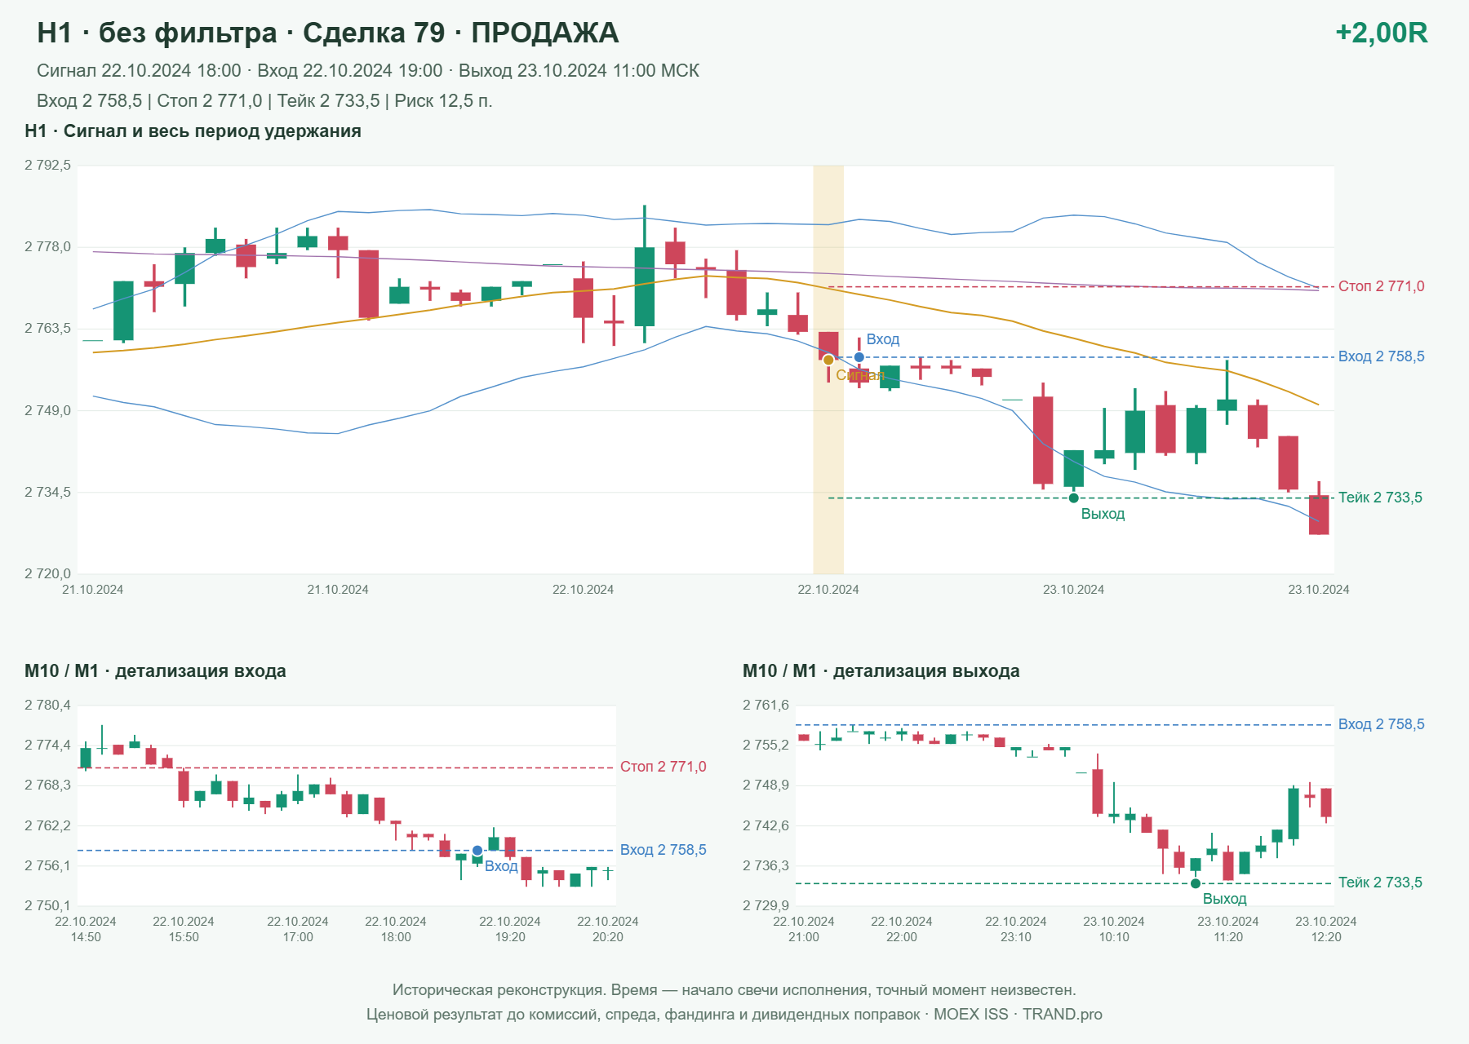Click the entry, stop, take and risk line
The height and width of the screenshot is (1044, 1469).
264,101
